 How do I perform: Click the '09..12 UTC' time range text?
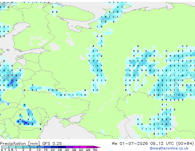click(162, 144)
